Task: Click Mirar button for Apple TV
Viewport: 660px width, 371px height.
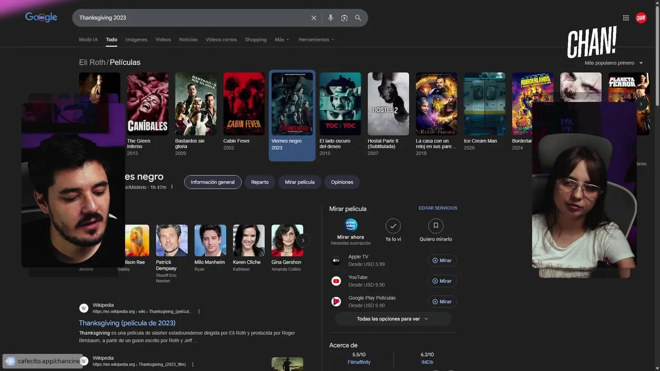Action: click(442, 261)
